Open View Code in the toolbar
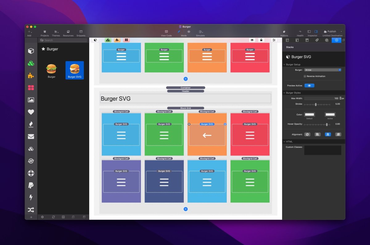370x245 pixels. pyautogui.click(x=166, y=33)
